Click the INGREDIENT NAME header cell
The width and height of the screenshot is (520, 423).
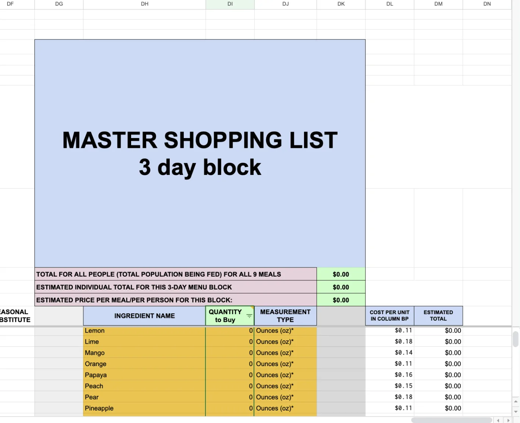(144, 316)
